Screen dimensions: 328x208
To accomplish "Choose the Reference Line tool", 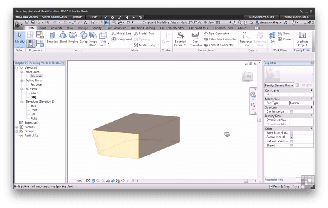I will coord(246,39).
